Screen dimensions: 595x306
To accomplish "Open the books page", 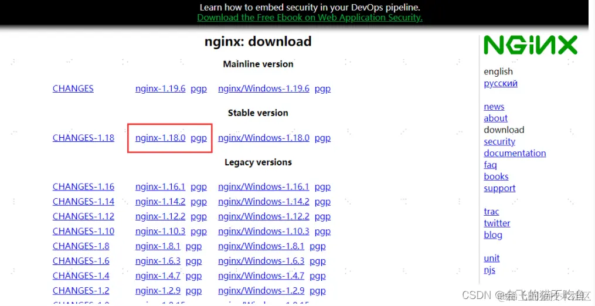I will point(496,176).
